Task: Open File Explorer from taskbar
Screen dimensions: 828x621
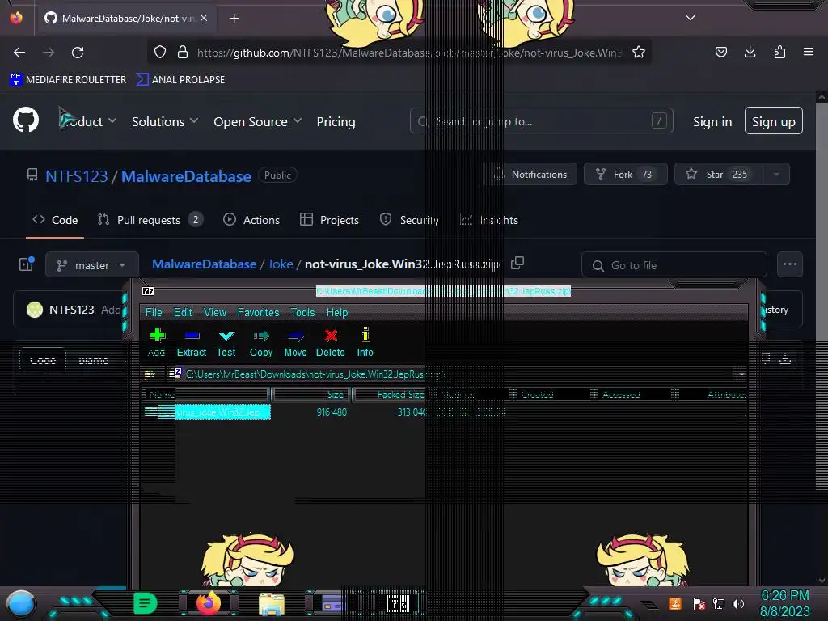Action: pos(272,603)
